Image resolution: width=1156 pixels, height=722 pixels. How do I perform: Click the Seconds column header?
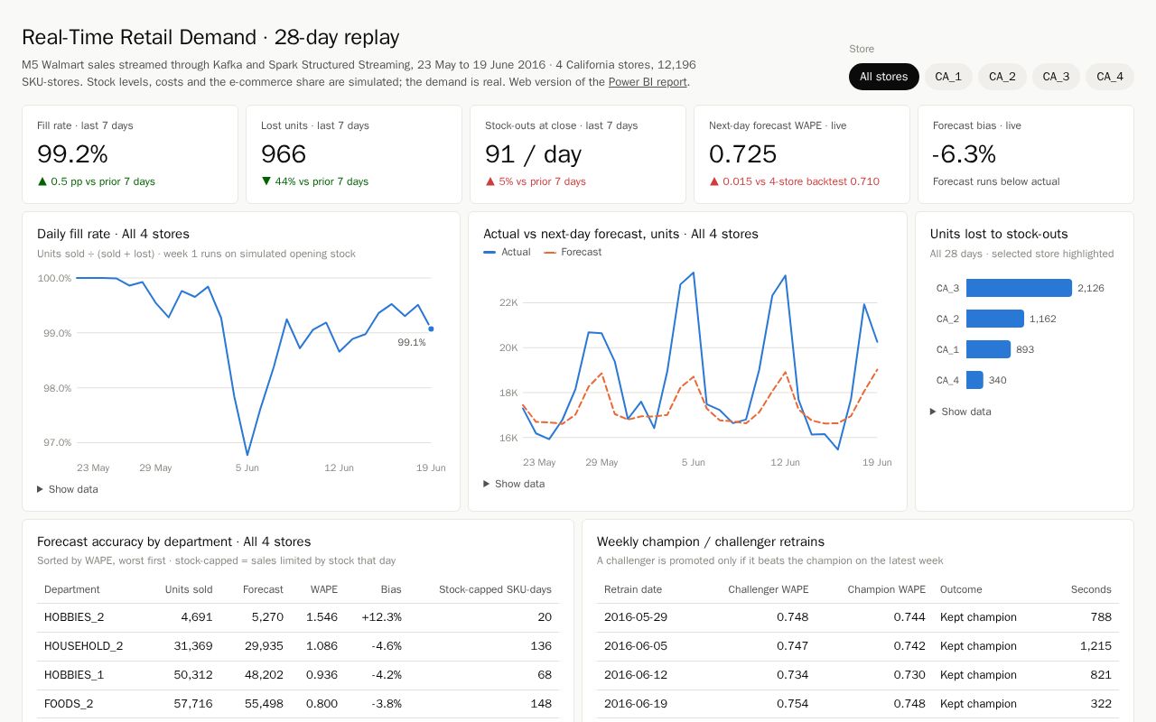coord(1091,589)
